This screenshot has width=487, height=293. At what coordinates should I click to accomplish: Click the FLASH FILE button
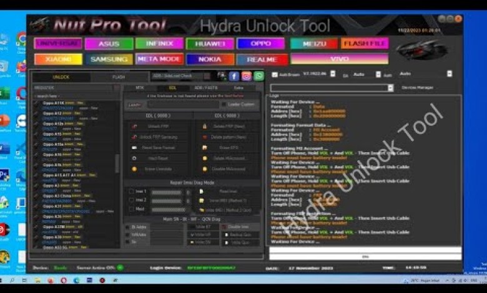pyautogui.click(x=365, y=44)
